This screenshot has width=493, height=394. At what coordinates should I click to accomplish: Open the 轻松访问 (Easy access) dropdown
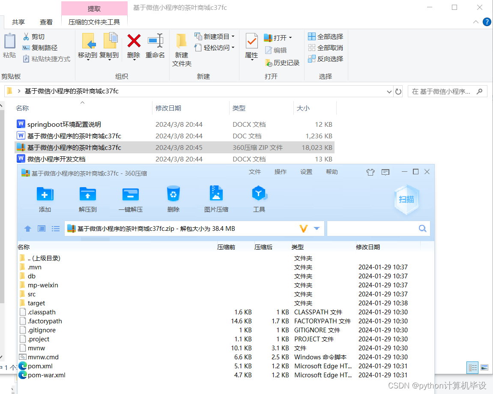pyautogui.click(x=233, y=48)
